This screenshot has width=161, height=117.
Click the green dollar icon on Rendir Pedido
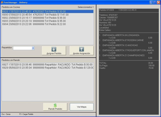(x=55, y=105)
